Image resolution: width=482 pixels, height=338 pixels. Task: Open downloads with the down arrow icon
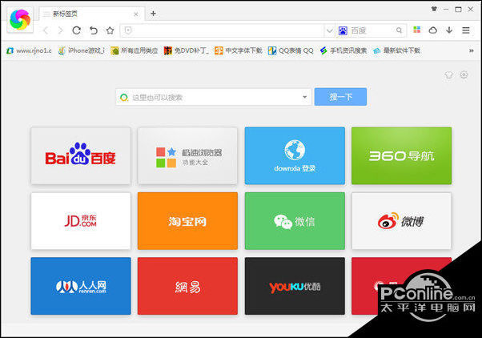[x=449, y=30]
